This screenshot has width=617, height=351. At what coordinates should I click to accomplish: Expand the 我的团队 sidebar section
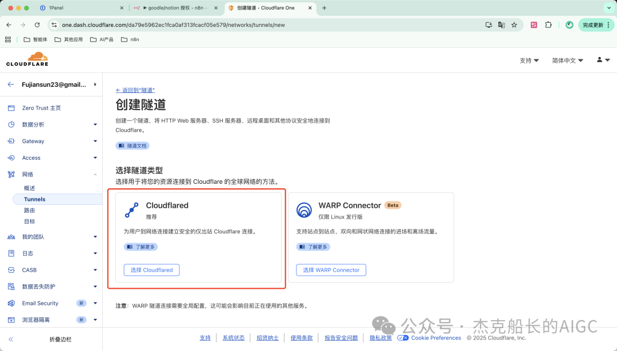95,237
